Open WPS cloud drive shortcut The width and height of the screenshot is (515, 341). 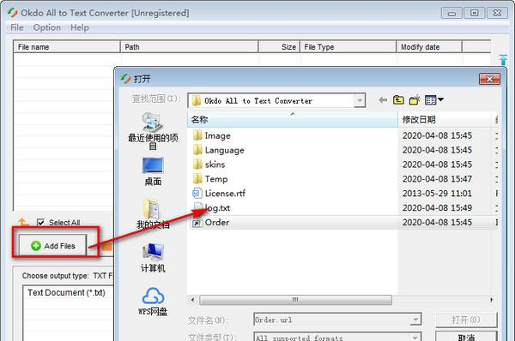[x=153, y=302]
